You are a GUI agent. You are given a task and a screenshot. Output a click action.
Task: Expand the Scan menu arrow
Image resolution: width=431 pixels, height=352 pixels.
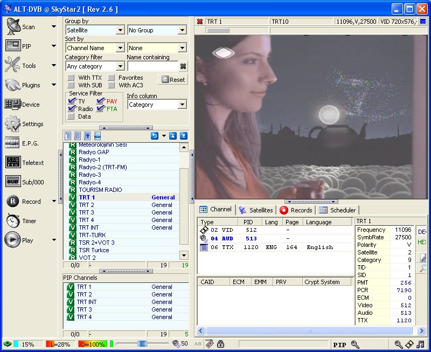[x=54, y=26]
